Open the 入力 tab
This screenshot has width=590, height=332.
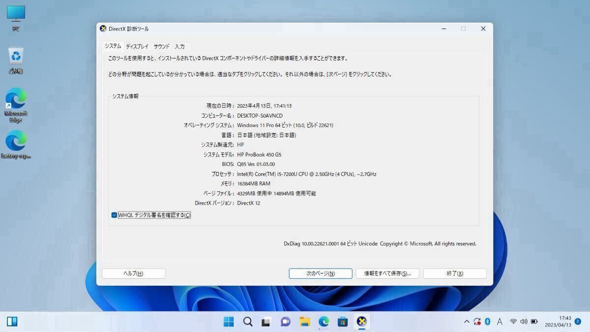[x=179, y=46]
